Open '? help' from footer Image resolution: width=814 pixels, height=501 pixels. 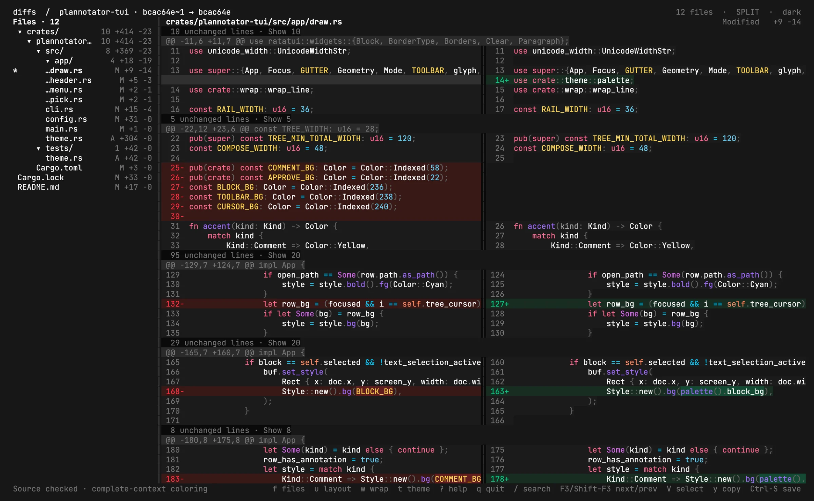453,489
